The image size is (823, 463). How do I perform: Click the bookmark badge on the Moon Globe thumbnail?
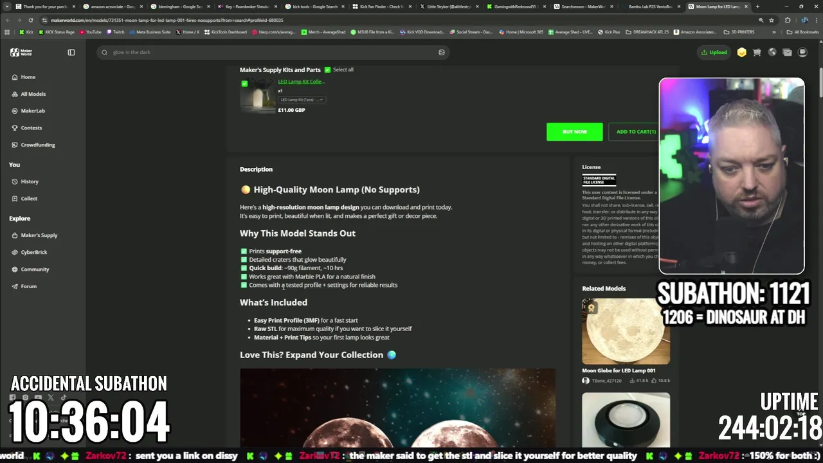coord(591,308)
